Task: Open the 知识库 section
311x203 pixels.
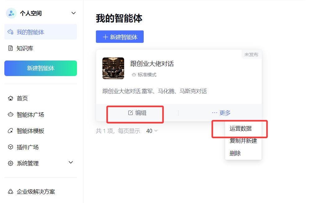Action: tap(23, 48)
